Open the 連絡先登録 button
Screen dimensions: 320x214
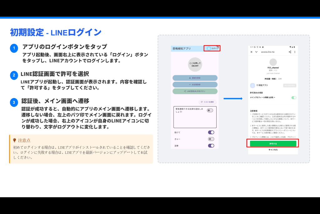tap(195, 78)
